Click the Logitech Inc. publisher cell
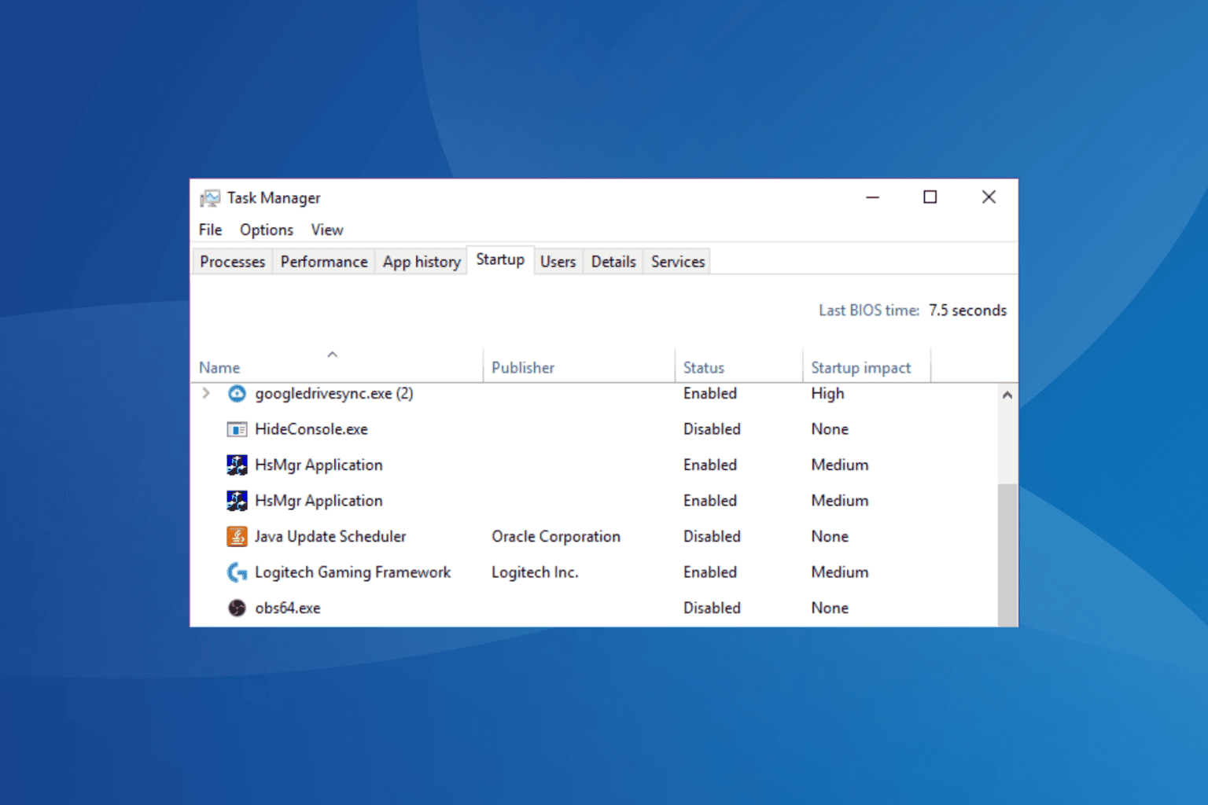The height and width of the screenshot is (805, 1208). [x=535, y=572]
